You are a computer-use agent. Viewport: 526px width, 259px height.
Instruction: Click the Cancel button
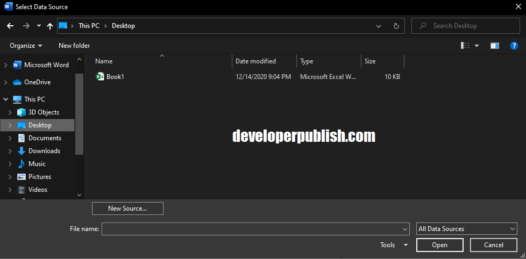[493, 245]
